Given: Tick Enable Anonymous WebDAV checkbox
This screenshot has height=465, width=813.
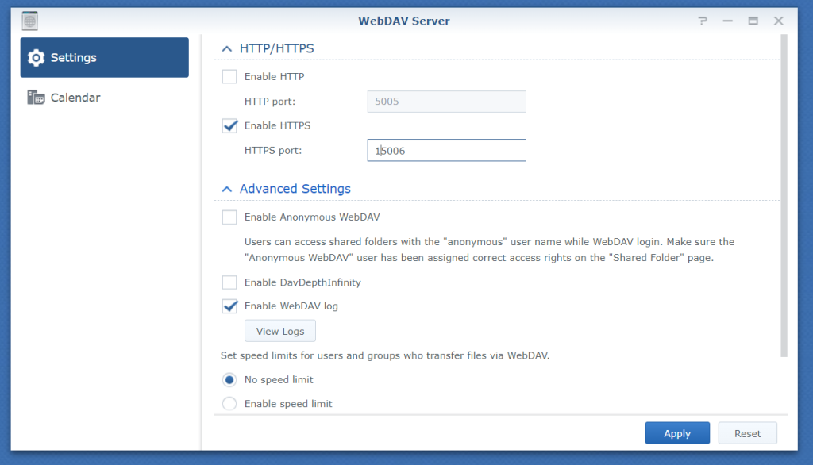Looking at the screenshot, I should coord(229,217).
